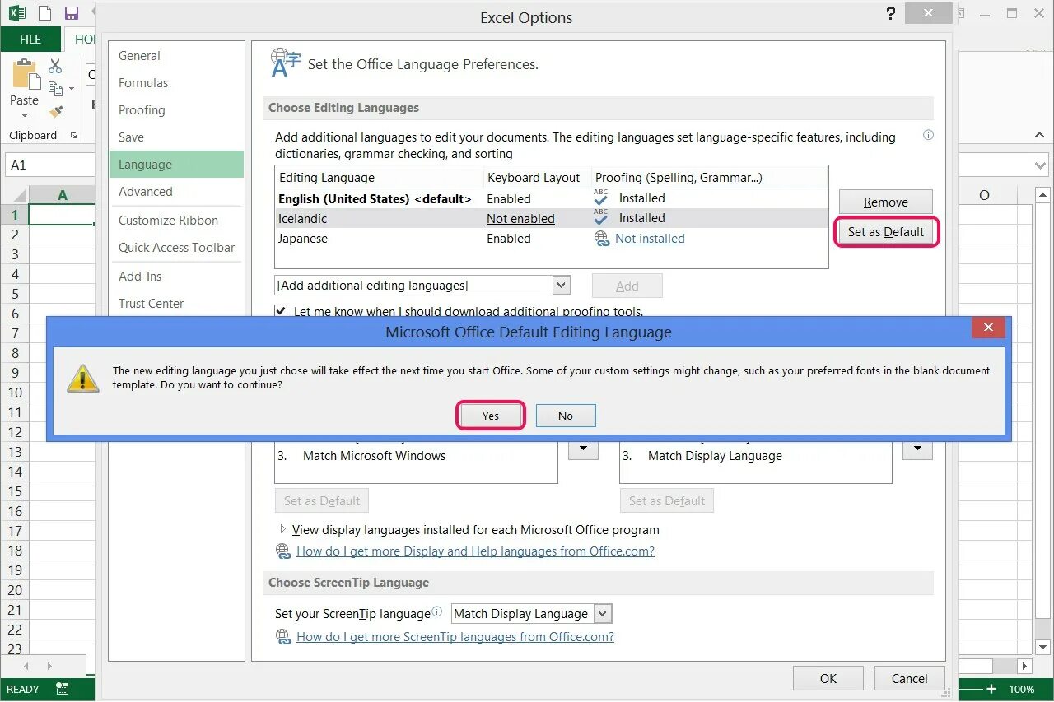Open the FILE tab in Excel
This screenshot has height=702, width=1054.
30,39
